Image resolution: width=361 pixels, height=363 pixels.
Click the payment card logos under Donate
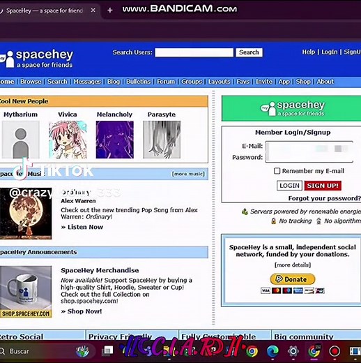(x=293, y=290)
